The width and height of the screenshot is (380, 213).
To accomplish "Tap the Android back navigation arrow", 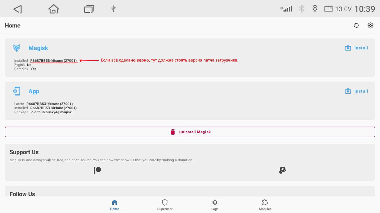I will pos(18,9).
